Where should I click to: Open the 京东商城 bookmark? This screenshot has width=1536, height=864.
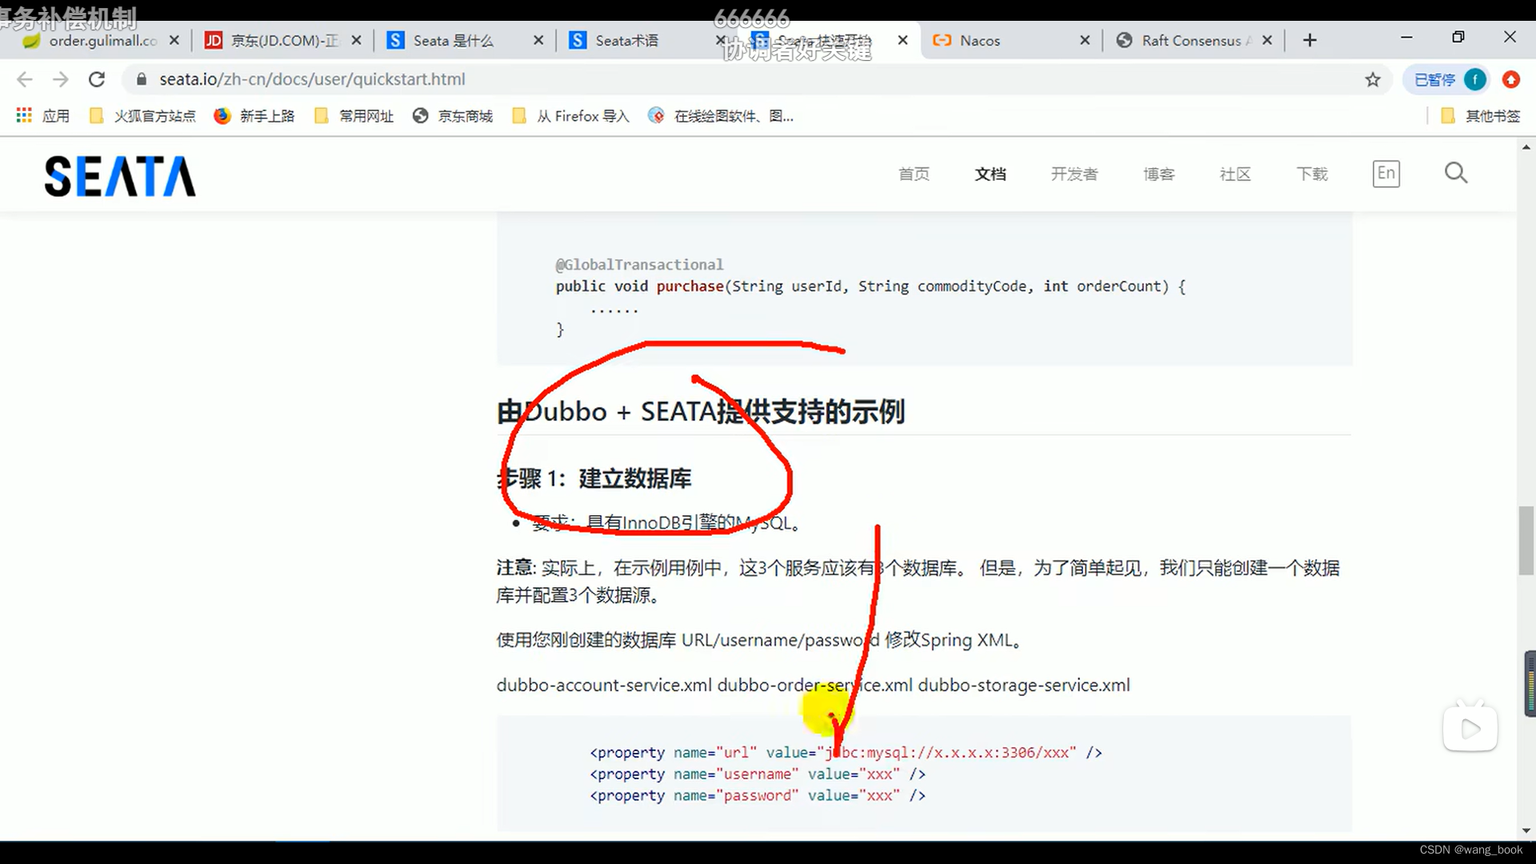click(x=453, y=116)
